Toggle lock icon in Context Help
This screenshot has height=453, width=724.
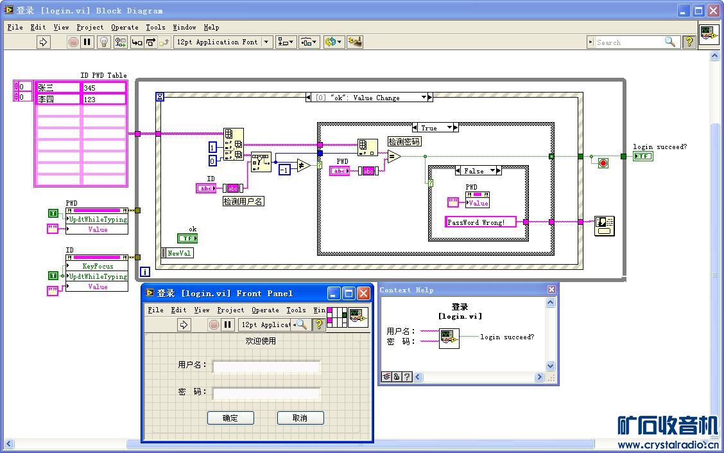(x=397, y=377)
